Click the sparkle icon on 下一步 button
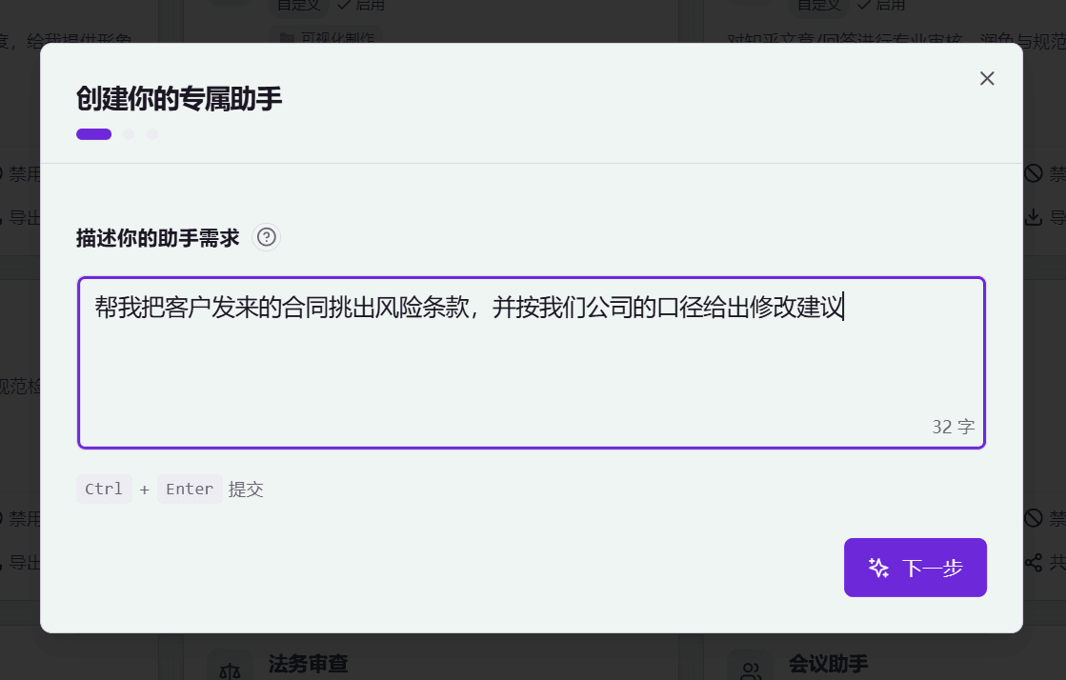1066x680 pixels. (x=878, y=568)
